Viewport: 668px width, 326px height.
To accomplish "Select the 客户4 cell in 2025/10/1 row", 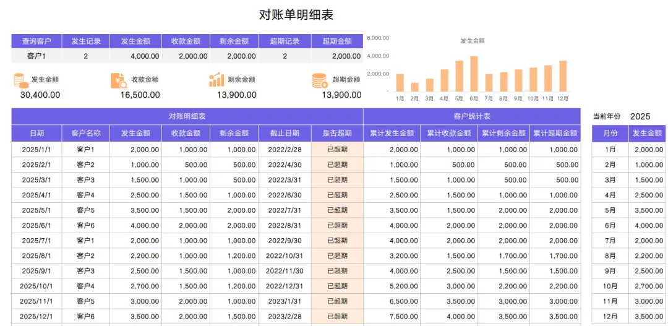I will (85, 286).
